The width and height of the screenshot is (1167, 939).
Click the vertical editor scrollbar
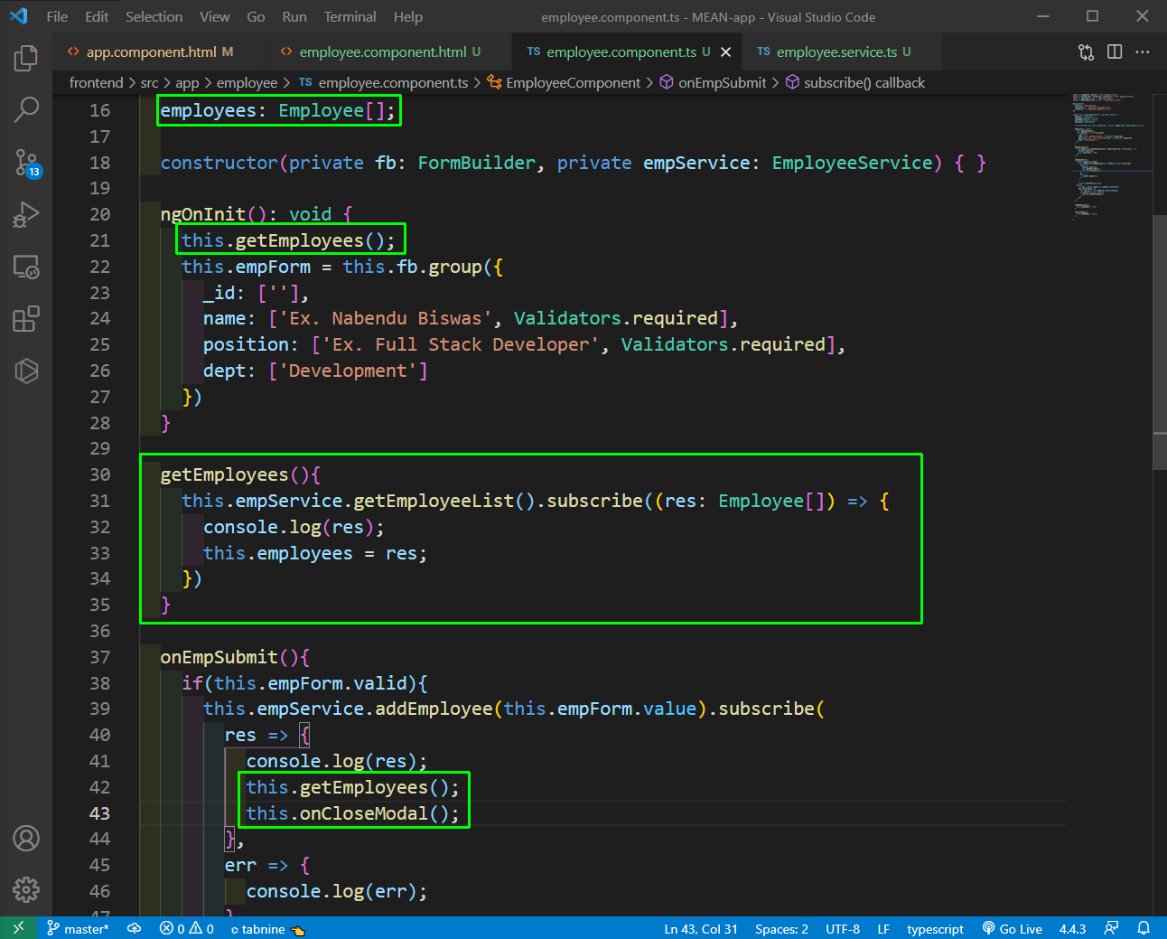pyautogui.click(x=1160, y=343)
